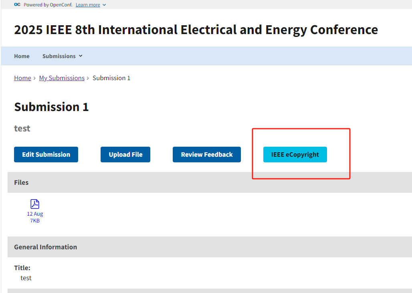Click the conference title heading
Viewport: 412px width, 293px height.
196,30
